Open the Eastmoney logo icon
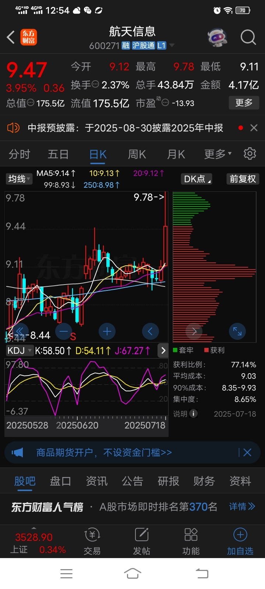This screenshot has width=265, height=589. click(28, 37)
